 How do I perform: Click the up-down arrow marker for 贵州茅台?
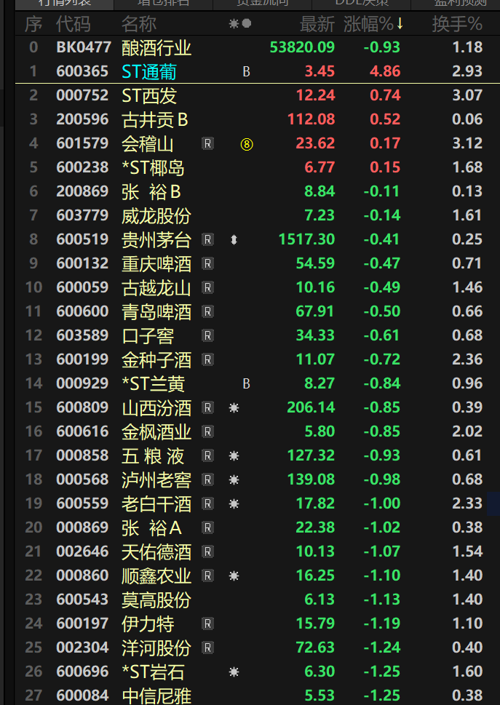[x=234, y=239]
